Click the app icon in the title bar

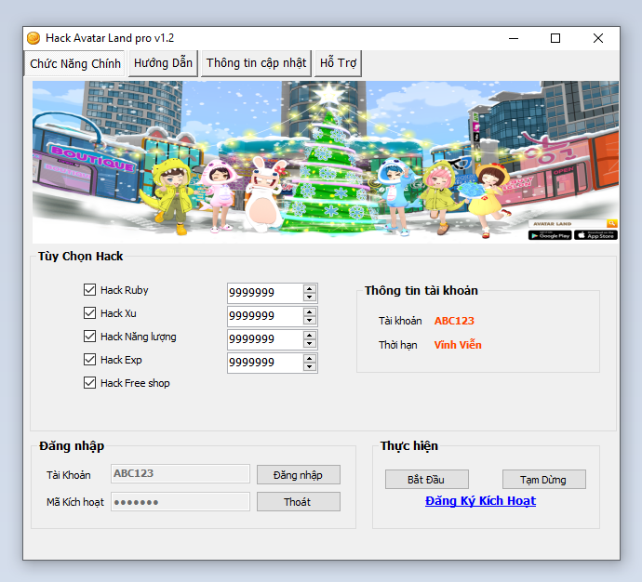(33, 38)
